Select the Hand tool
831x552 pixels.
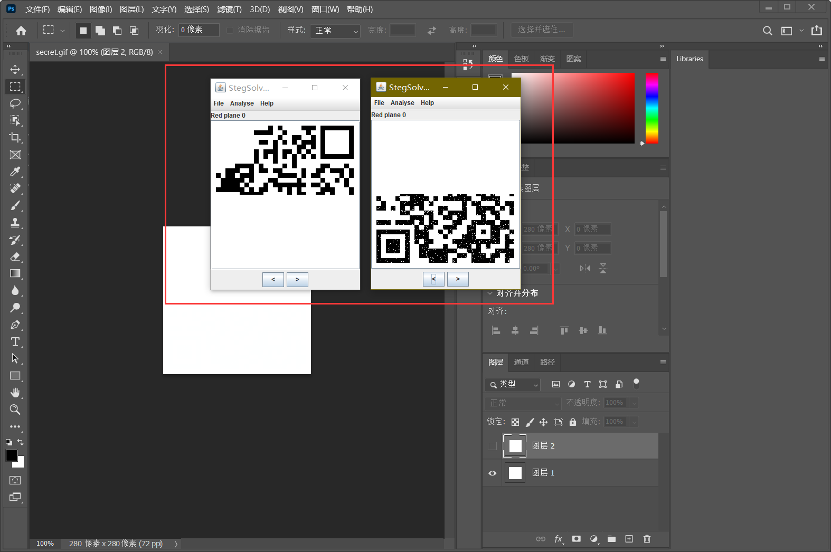(15, 393)
